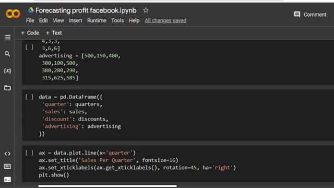Open the variables {x} panel
The image size is (334, 188).
pyautogui.click(x=7, y=71)
